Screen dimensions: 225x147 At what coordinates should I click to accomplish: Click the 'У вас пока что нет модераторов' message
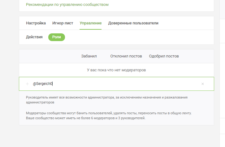click(116, 70)
